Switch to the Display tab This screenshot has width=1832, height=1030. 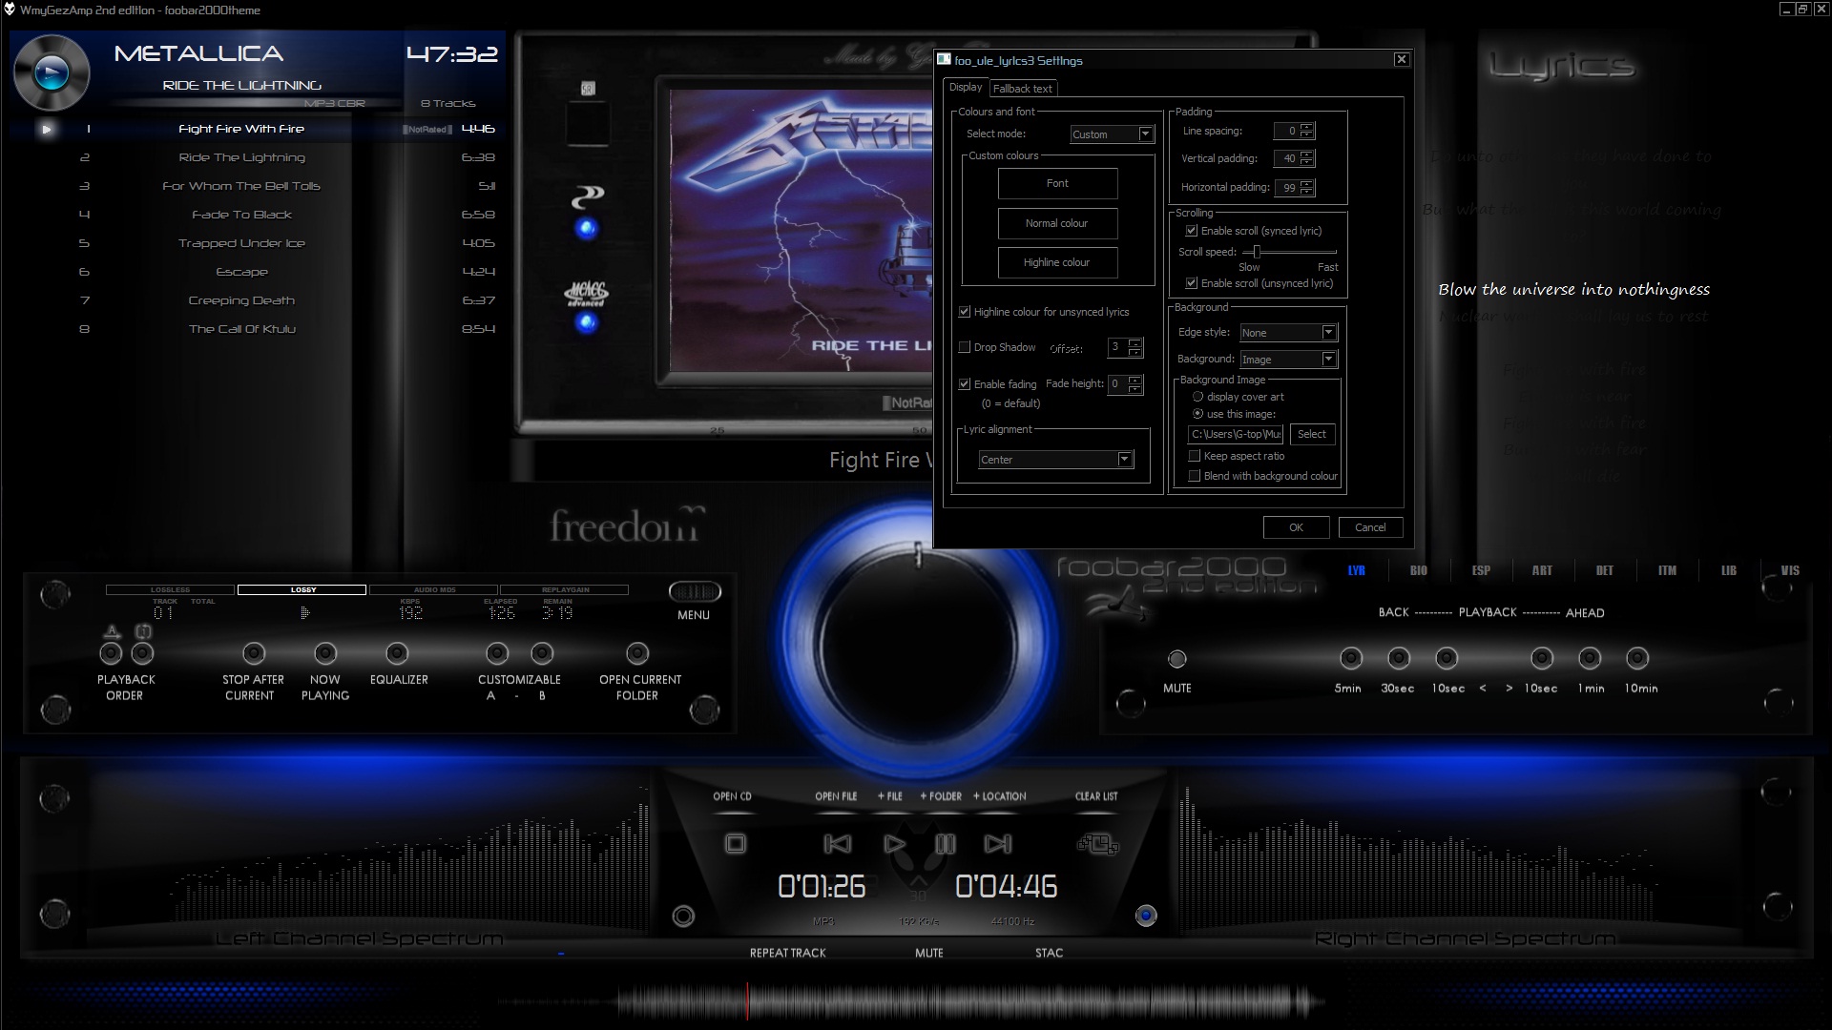click(x=966, y=87)
